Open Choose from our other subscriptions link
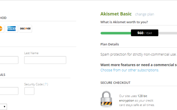The height and width of the screenshot is (110, 177). click(x=130, y=70)
